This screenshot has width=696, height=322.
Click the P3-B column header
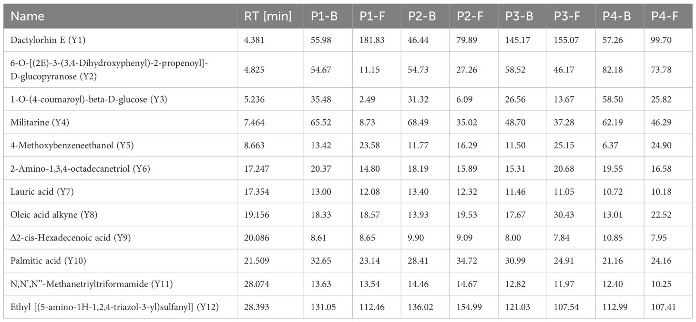(x=519, y=16)
